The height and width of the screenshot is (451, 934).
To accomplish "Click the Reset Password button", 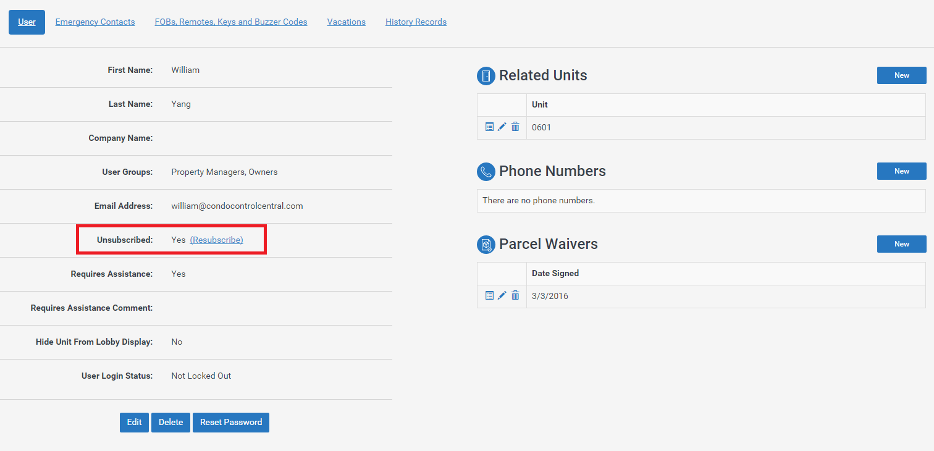I will pyautogui.click(x=231, y=423).
